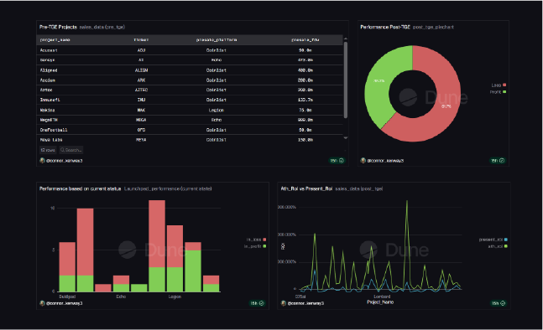
Task: Click the 'Lombard' x-axis label in the line chart
Action: [x=382, y=296]
